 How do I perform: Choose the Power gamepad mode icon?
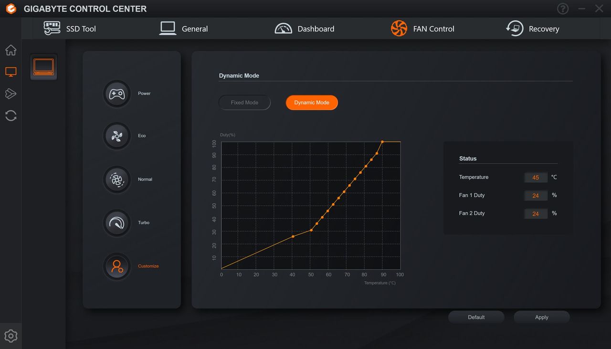point(117,94)
